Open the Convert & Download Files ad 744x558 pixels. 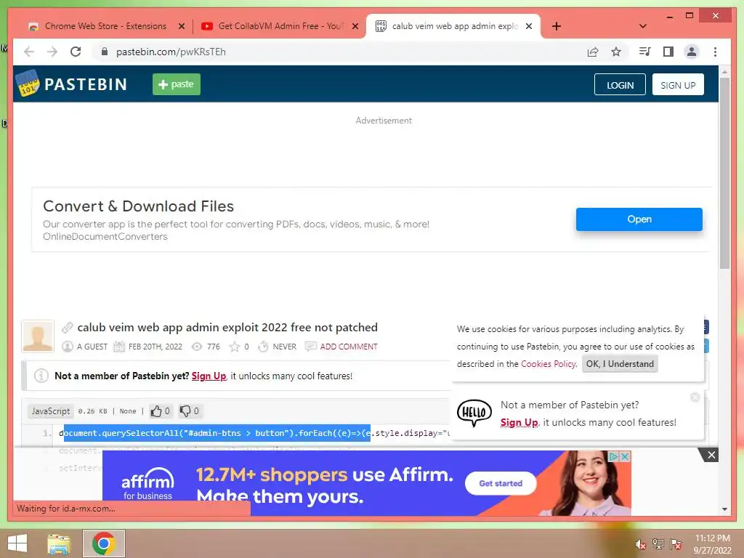pos(639,219)
